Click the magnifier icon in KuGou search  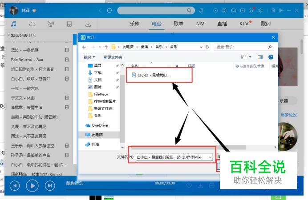point(189,10)
